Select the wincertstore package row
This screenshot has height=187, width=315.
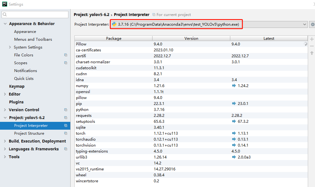coord(191,181)
